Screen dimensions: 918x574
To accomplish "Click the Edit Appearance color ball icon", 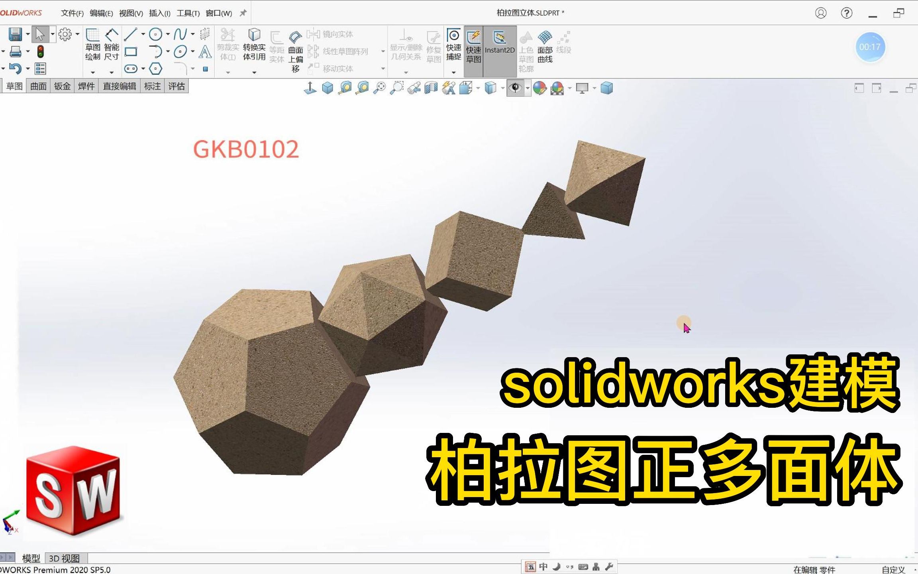I will pyautogui.click(x=540, y=88).
